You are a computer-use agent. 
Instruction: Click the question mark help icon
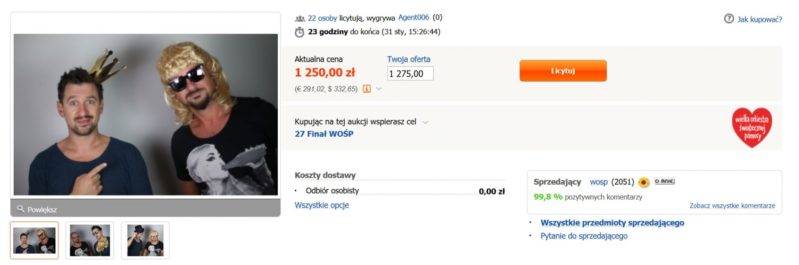[729, 19]
